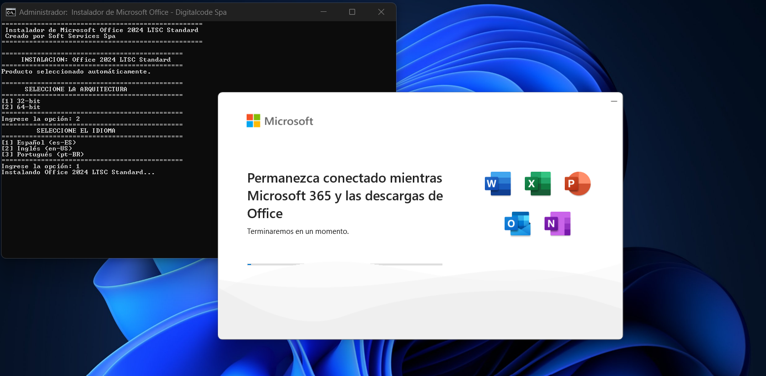This screenshot has height=376, width=766.
Task: Open the command prompt window system icon
Action: coord(10,12)
